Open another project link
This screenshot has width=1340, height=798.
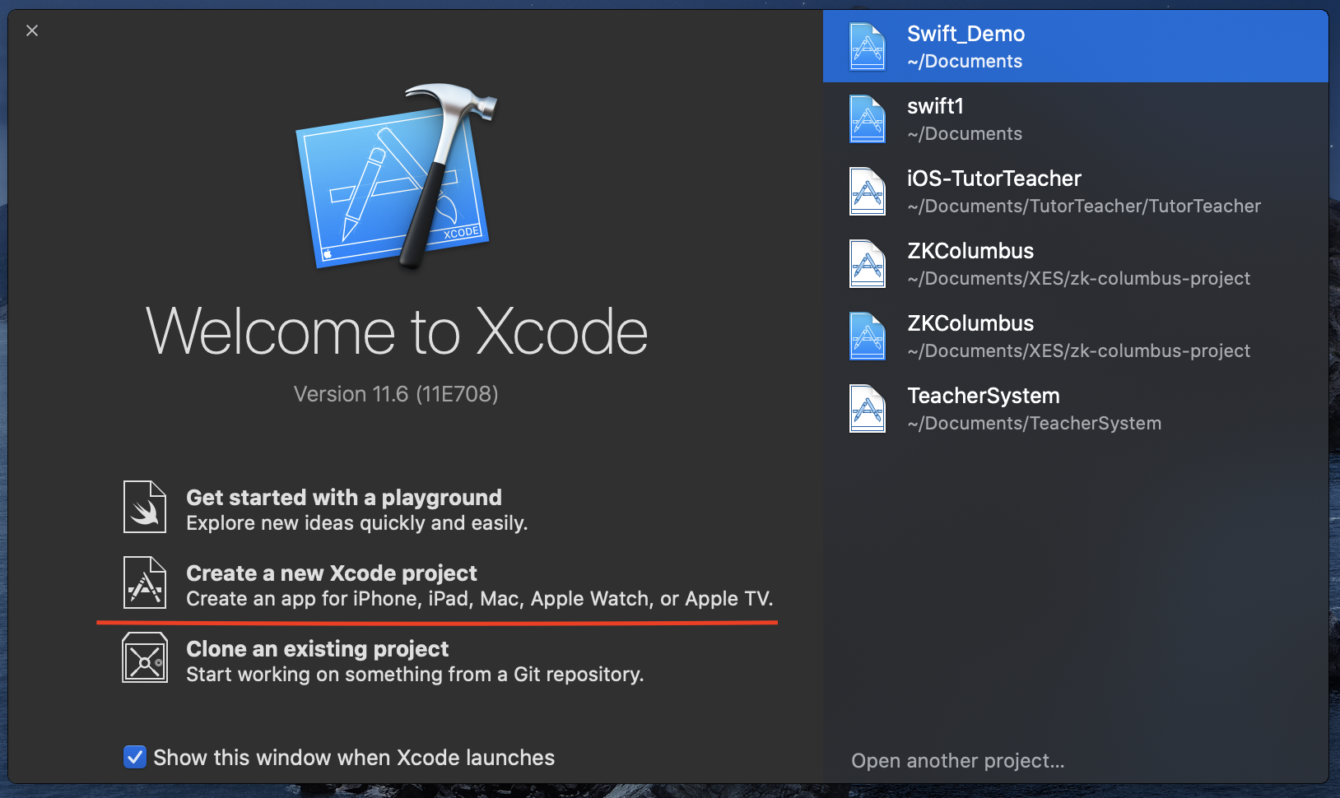point(957,761)
